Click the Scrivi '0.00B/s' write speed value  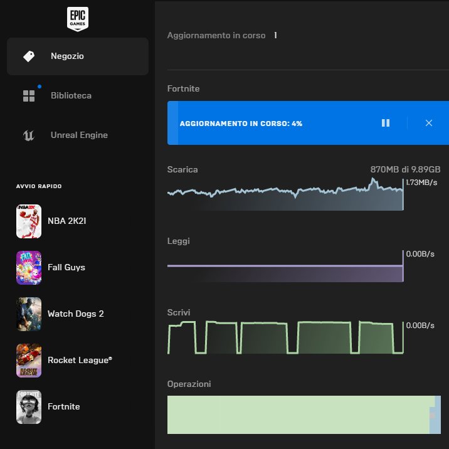pyautogui.click(x=420, y=325)
